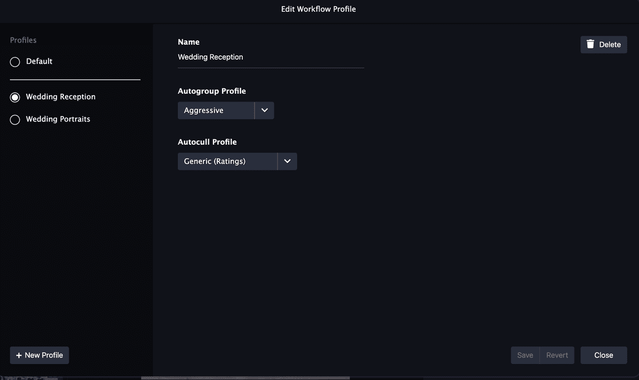
Task: Select the Default profile radio button
Action: click(15, 62)
